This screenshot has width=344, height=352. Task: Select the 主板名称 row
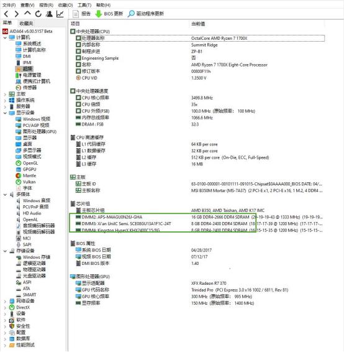coord(200,190)
